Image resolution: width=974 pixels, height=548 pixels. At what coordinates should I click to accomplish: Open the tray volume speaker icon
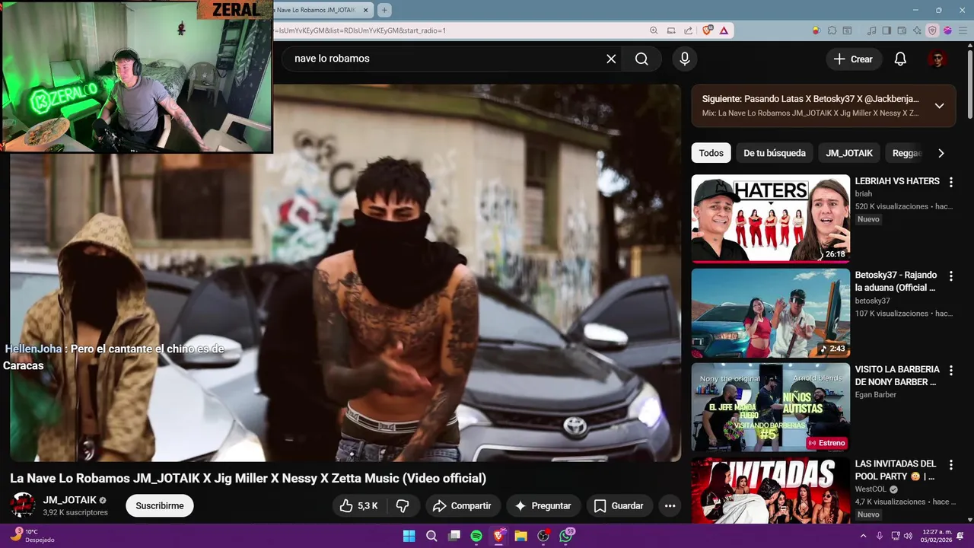(909, 536)
